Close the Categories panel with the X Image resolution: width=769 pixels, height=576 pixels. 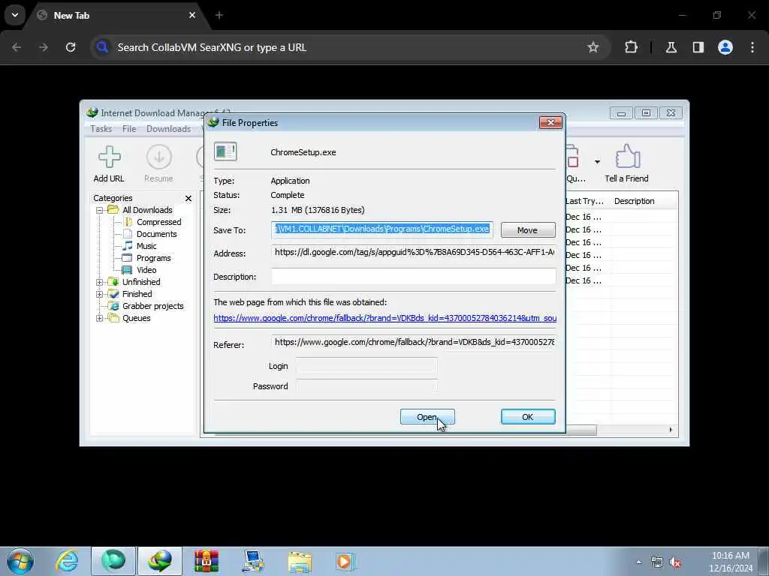click(188, 198)
